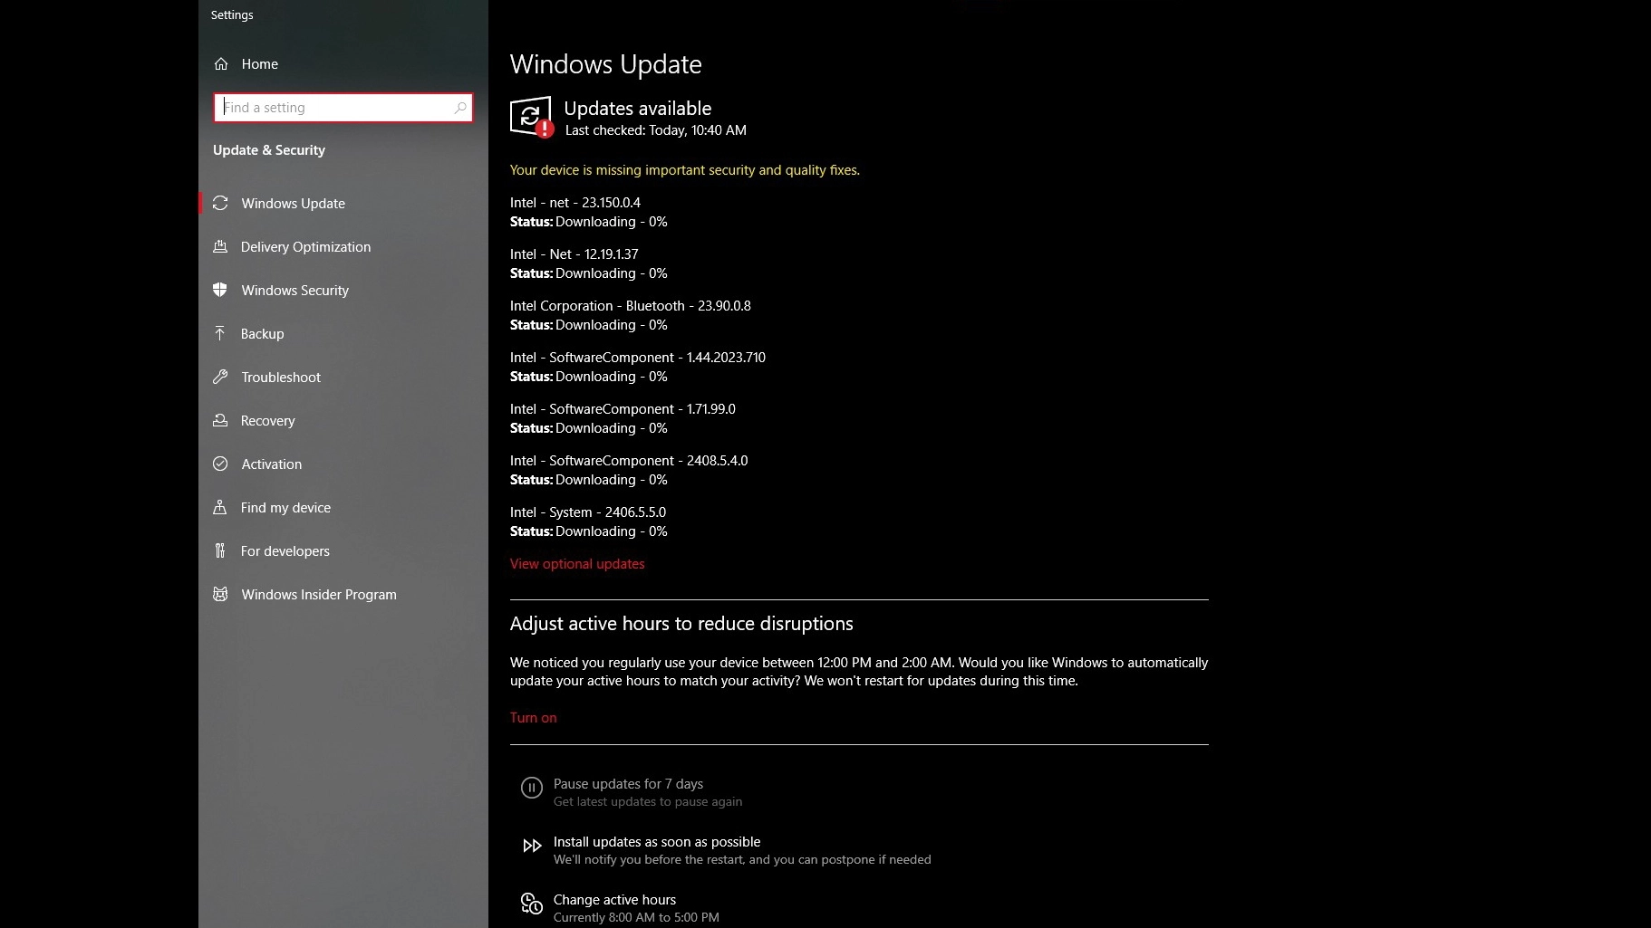
Task: Open Find my device settings
Action: [343, 507]
